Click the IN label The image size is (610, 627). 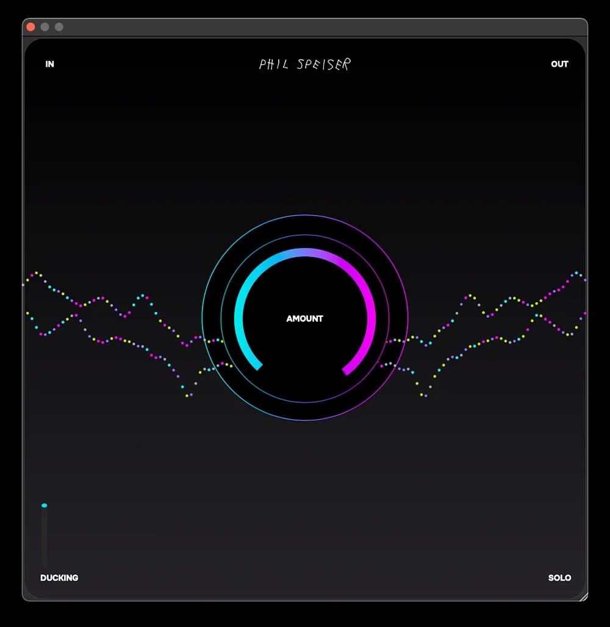pos(49,64)
